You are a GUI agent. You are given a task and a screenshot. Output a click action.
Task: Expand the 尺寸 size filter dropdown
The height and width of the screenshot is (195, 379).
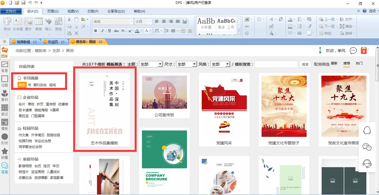point(187,64)
